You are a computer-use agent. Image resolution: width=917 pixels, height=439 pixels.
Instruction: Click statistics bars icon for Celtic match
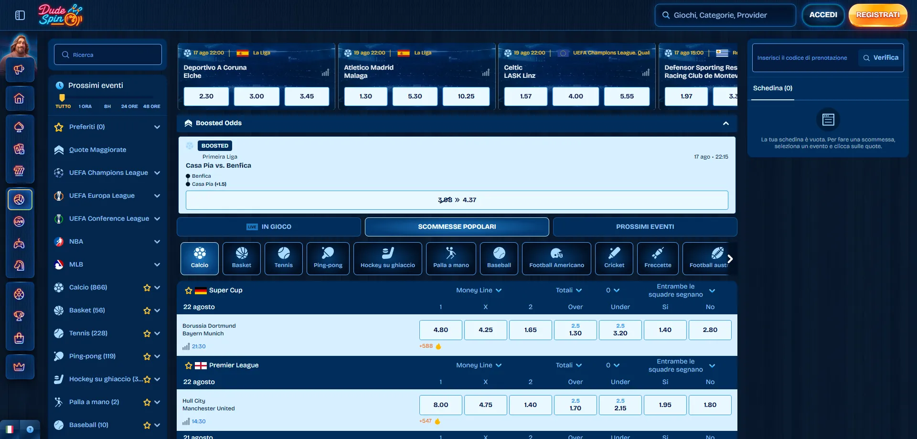tap(646, 73)
